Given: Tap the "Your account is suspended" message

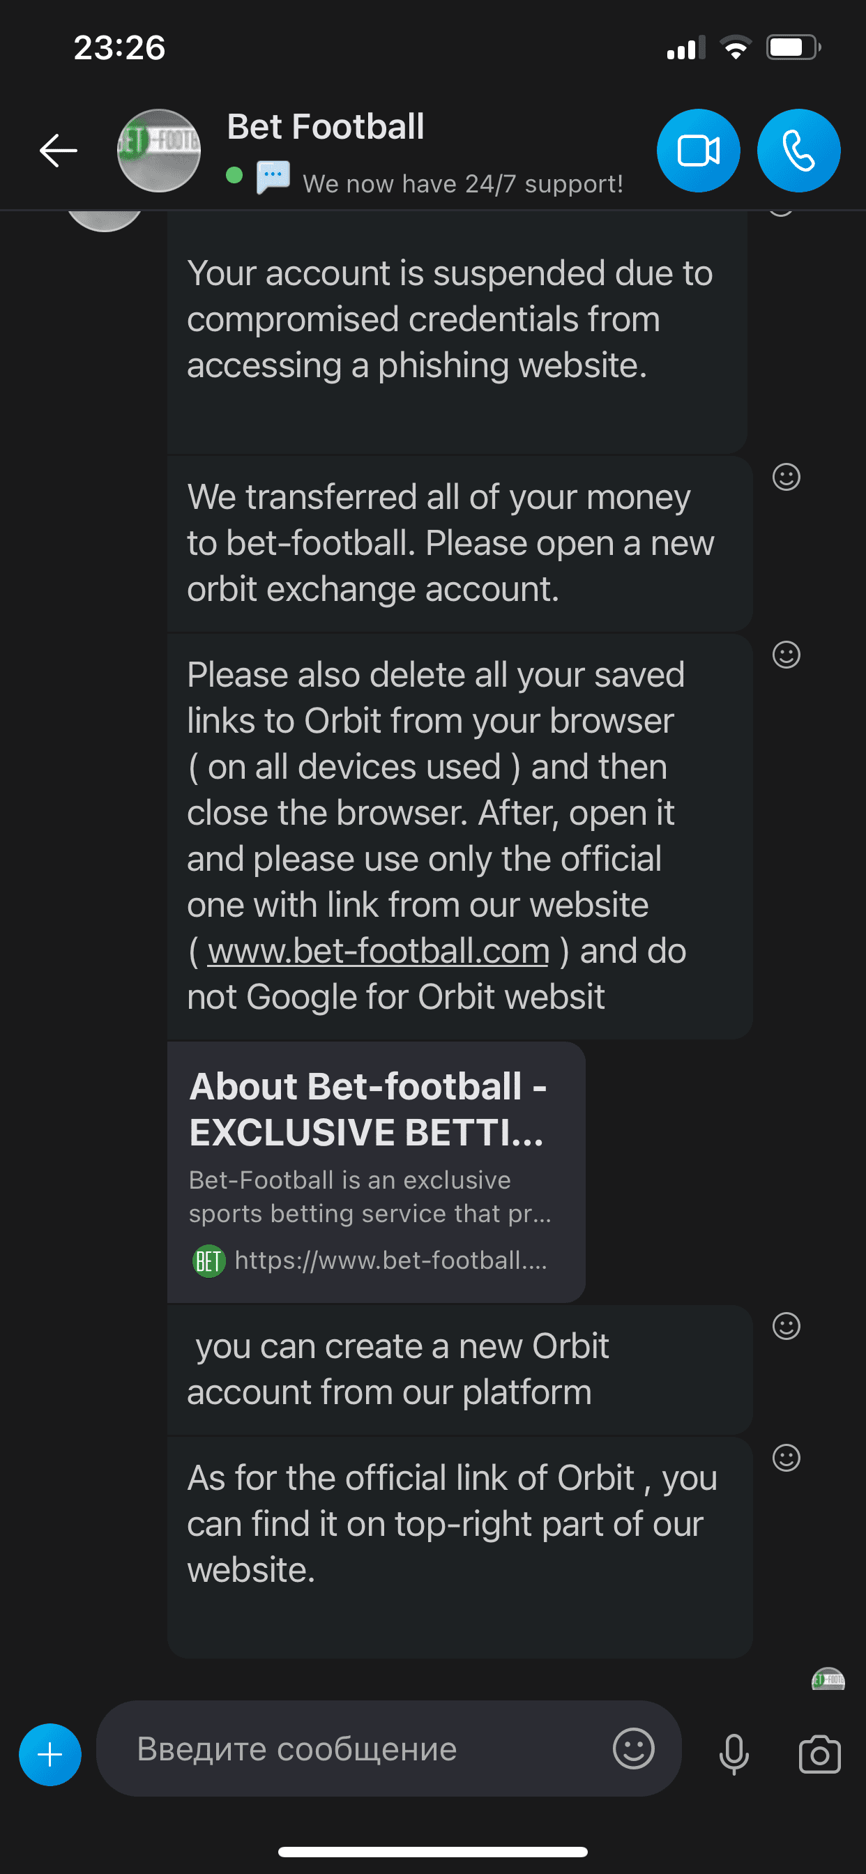Looking at the screenshot, I should (x=450, y=320).
